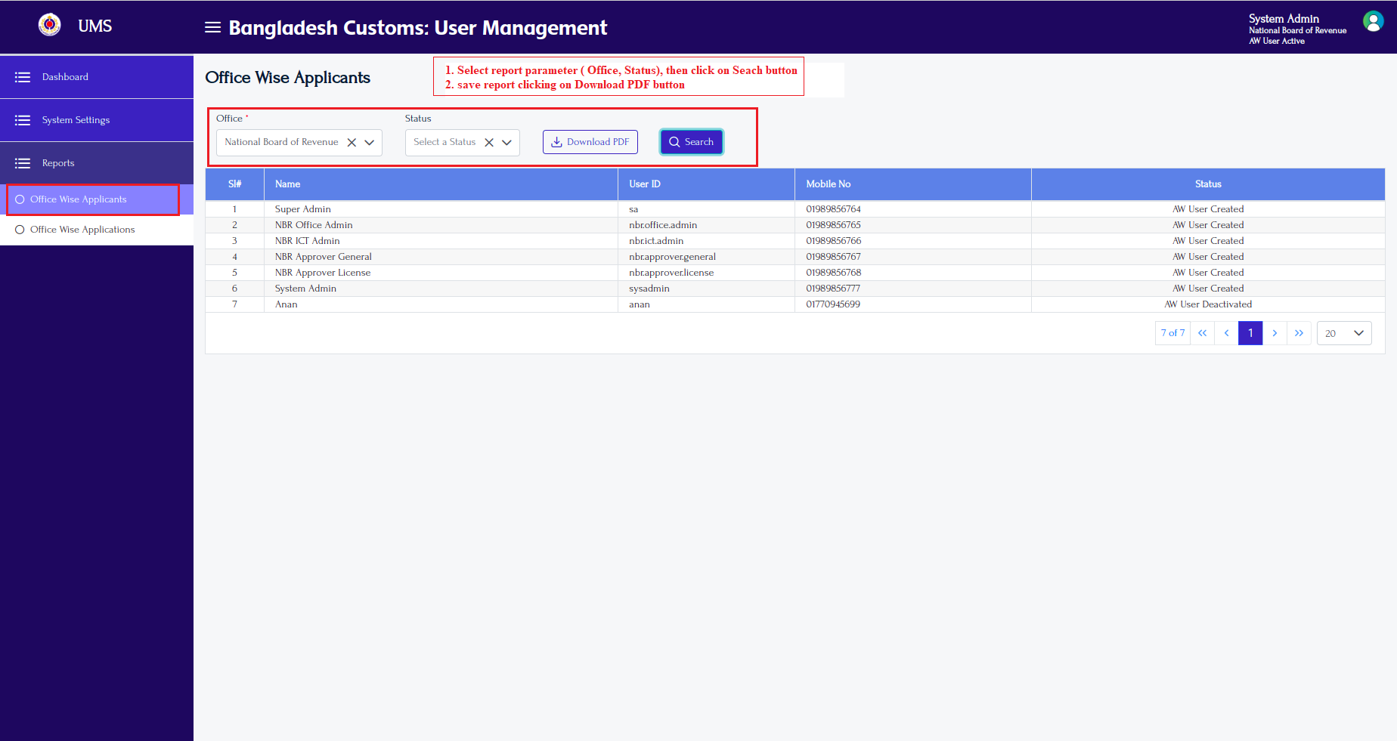Click the Download PDF button
The image size is (1397, 741).
pos(590,142)
